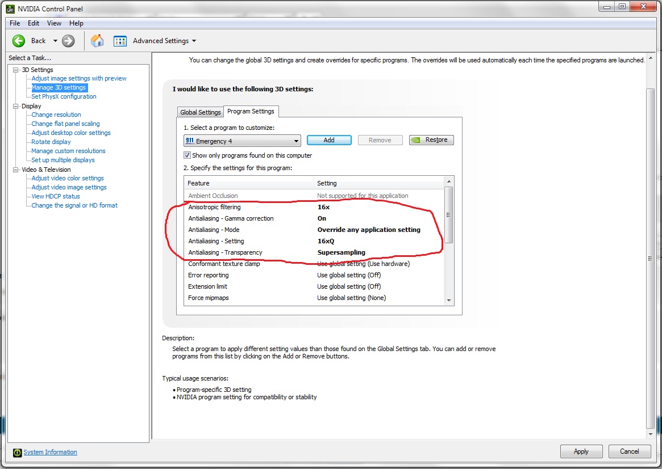Viewport: 662px width, 469px height.
Task: Select the Antialiasing - Transparency row
Action: [x=314, y=253]
